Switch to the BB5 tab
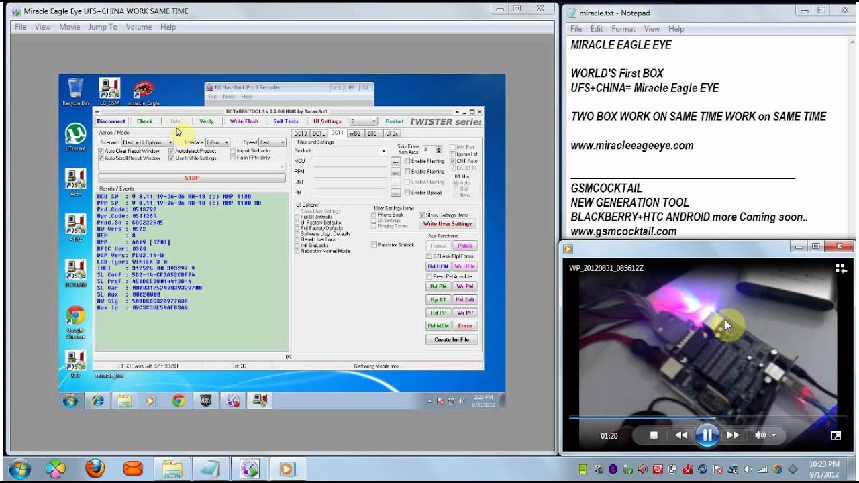The image size is (859, 483). coord(372,133)
